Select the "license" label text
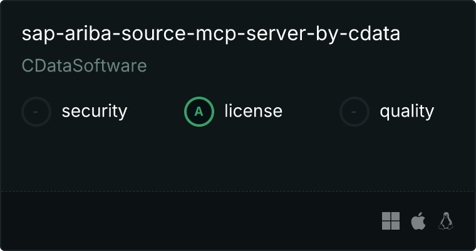Image resolution: width=476 pixels, height=251 pixels. 253,112
